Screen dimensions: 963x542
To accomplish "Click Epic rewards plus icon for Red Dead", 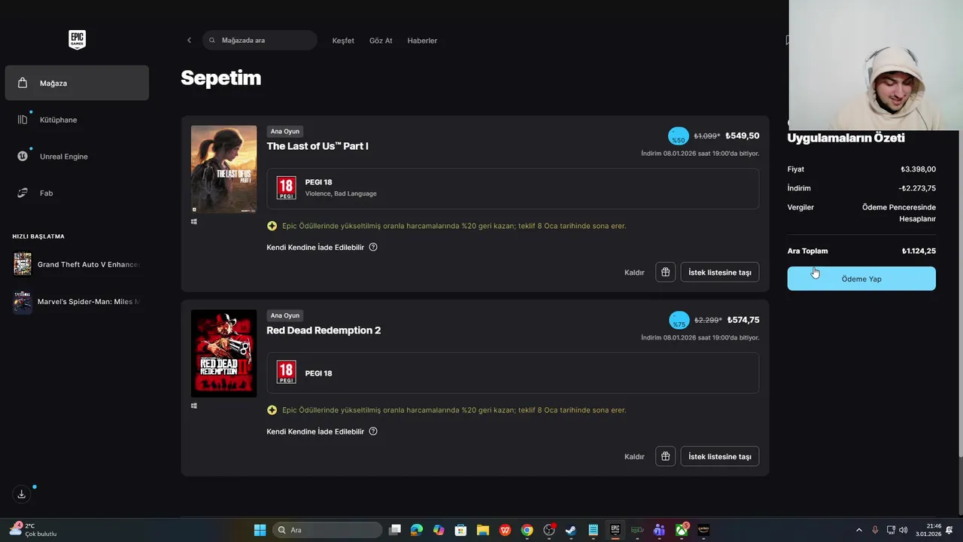I will point(272,410).
